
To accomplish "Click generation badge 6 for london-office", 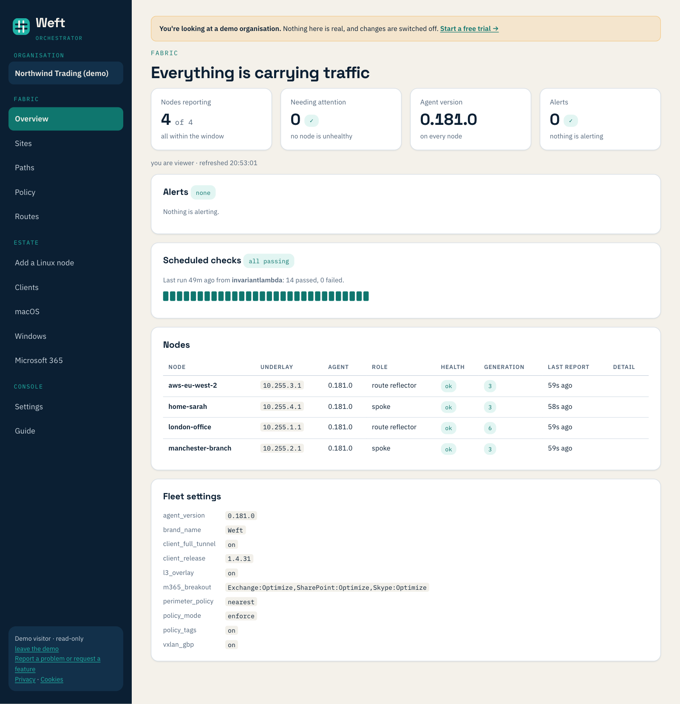I will point(490,428).
